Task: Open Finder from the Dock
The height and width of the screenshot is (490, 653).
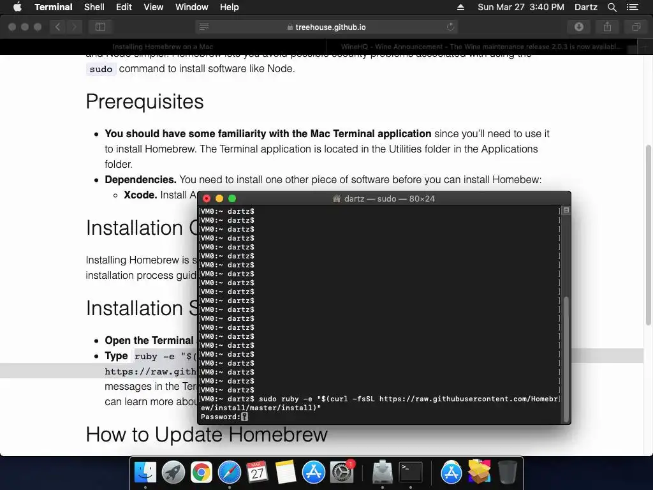Action: pyautogui.click(x=145, y=473)
